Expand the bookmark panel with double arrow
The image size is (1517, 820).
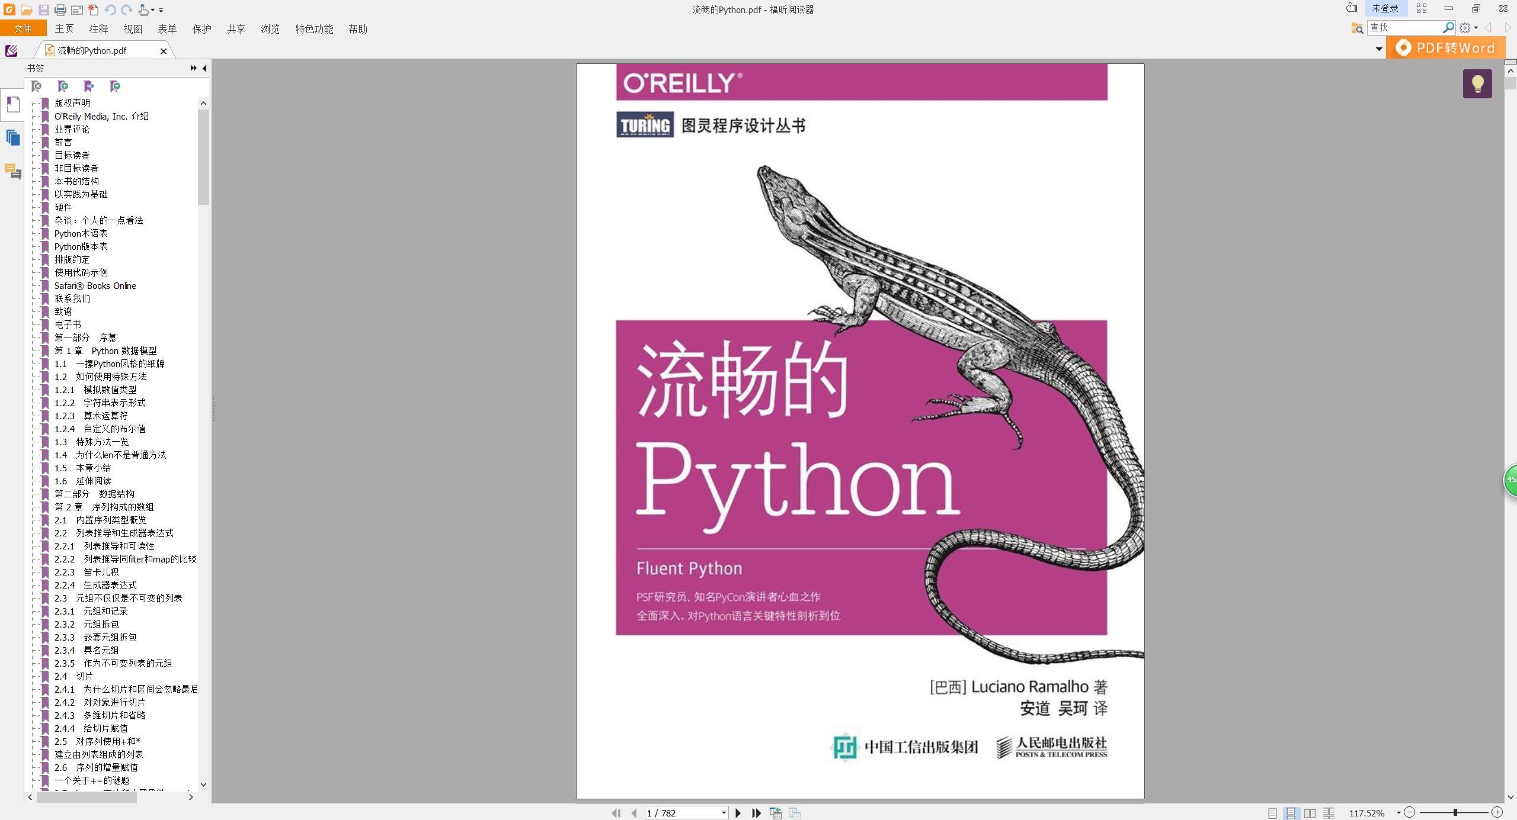tap(193, 68)
